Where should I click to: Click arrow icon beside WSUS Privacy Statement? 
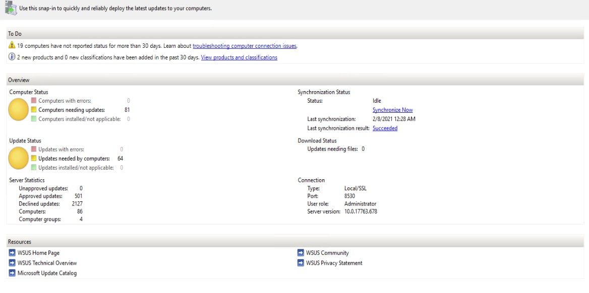[301, 263]
